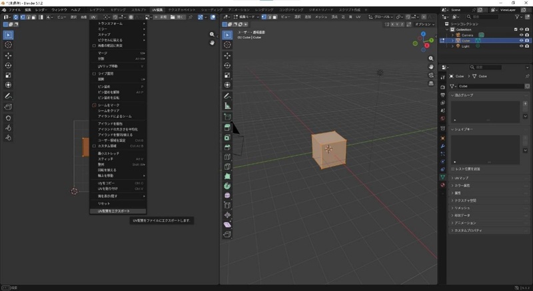Click the zoom magnifier in the UV editor
Viewport: 533px width, 291px height.
pyautogui.click(x=212, y=35)
